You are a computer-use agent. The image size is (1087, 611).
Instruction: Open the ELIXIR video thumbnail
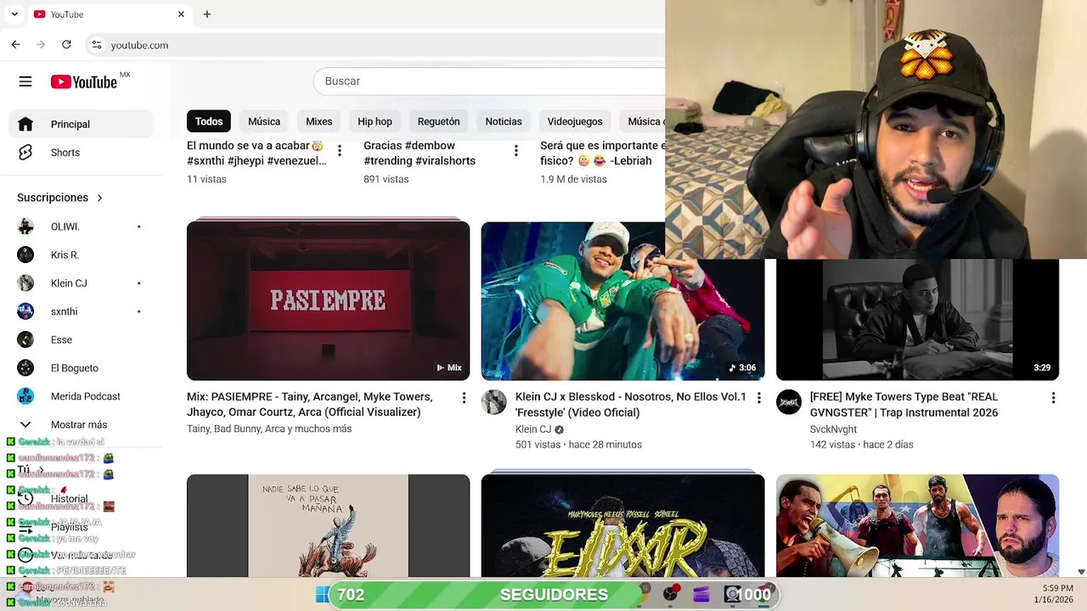pos(622,525)
